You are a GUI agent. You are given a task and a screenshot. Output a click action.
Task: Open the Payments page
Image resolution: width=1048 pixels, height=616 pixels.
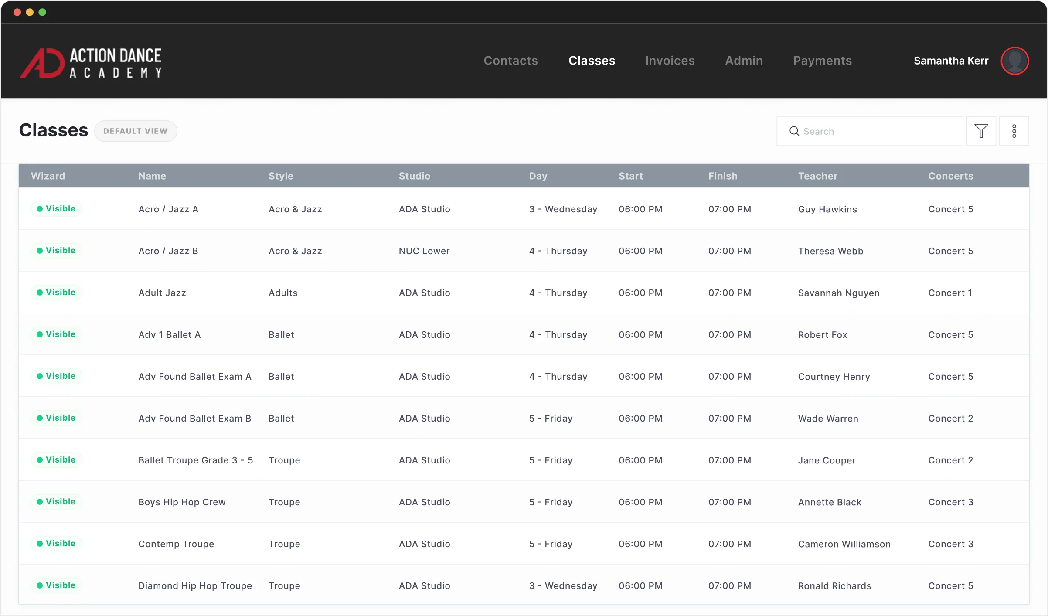[822, 61]
